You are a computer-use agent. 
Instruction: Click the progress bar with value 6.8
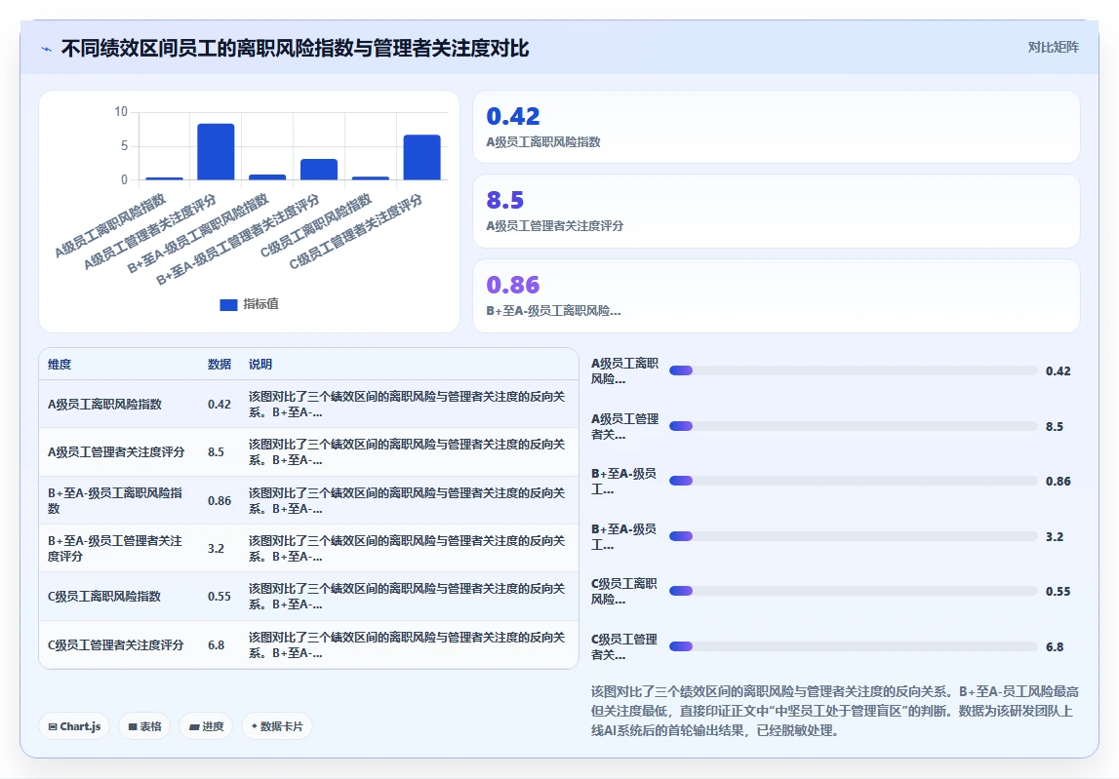[853, 646]
